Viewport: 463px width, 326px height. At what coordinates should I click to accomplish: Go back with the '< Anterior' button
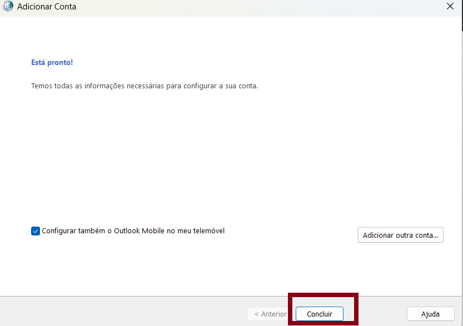click(x=270, y=314)
